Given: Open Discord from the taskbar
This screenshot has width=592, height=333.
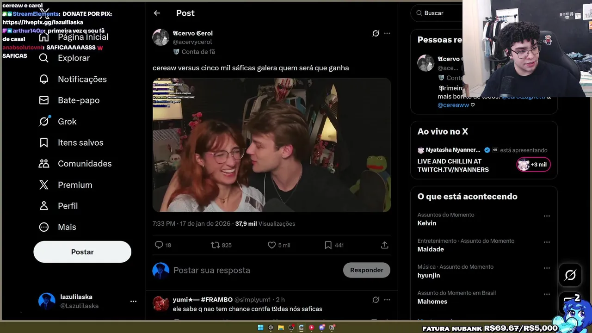Looking at the screenshot, I should (x=322, y=327).
